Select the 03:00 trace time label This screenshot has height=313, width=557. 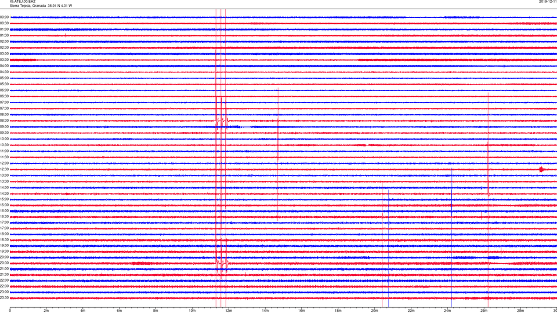[x=4, y=53]
